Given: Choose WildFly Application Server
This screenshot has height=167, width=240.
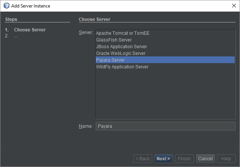Looking at the screenshot, I should [x=165, y=67].
